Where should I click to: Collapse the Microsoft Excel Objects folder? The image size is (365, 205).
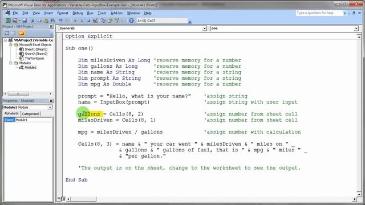point(11,44)
